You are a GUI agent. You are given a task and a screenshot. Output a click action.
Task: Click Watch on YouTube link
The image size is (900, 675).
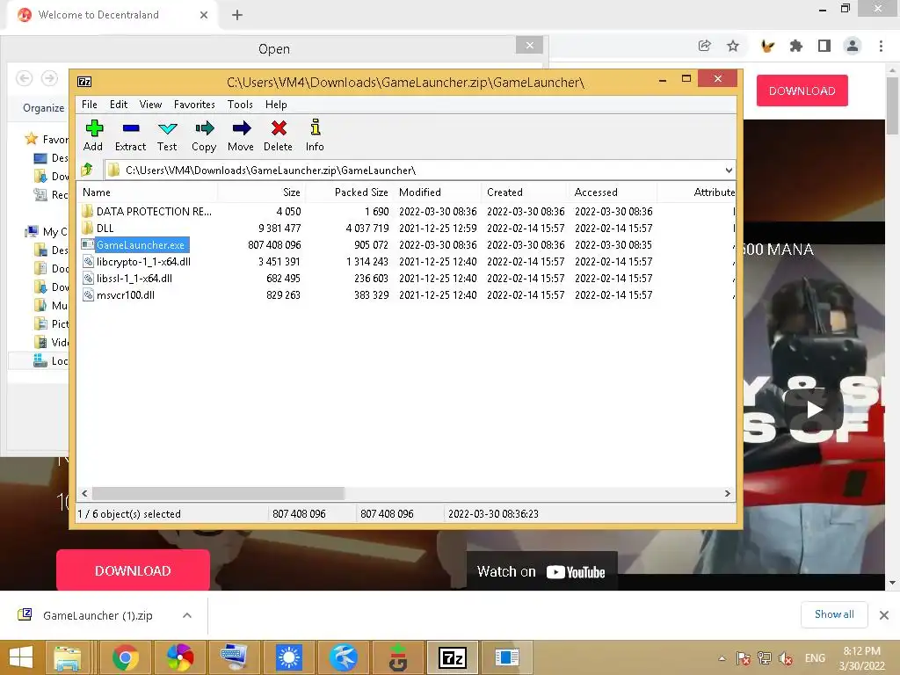pos(541,571)
